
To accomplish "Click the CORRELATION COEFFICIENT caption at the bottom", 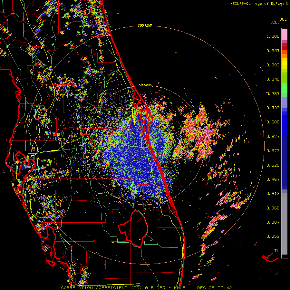I will tap(146, 288).
